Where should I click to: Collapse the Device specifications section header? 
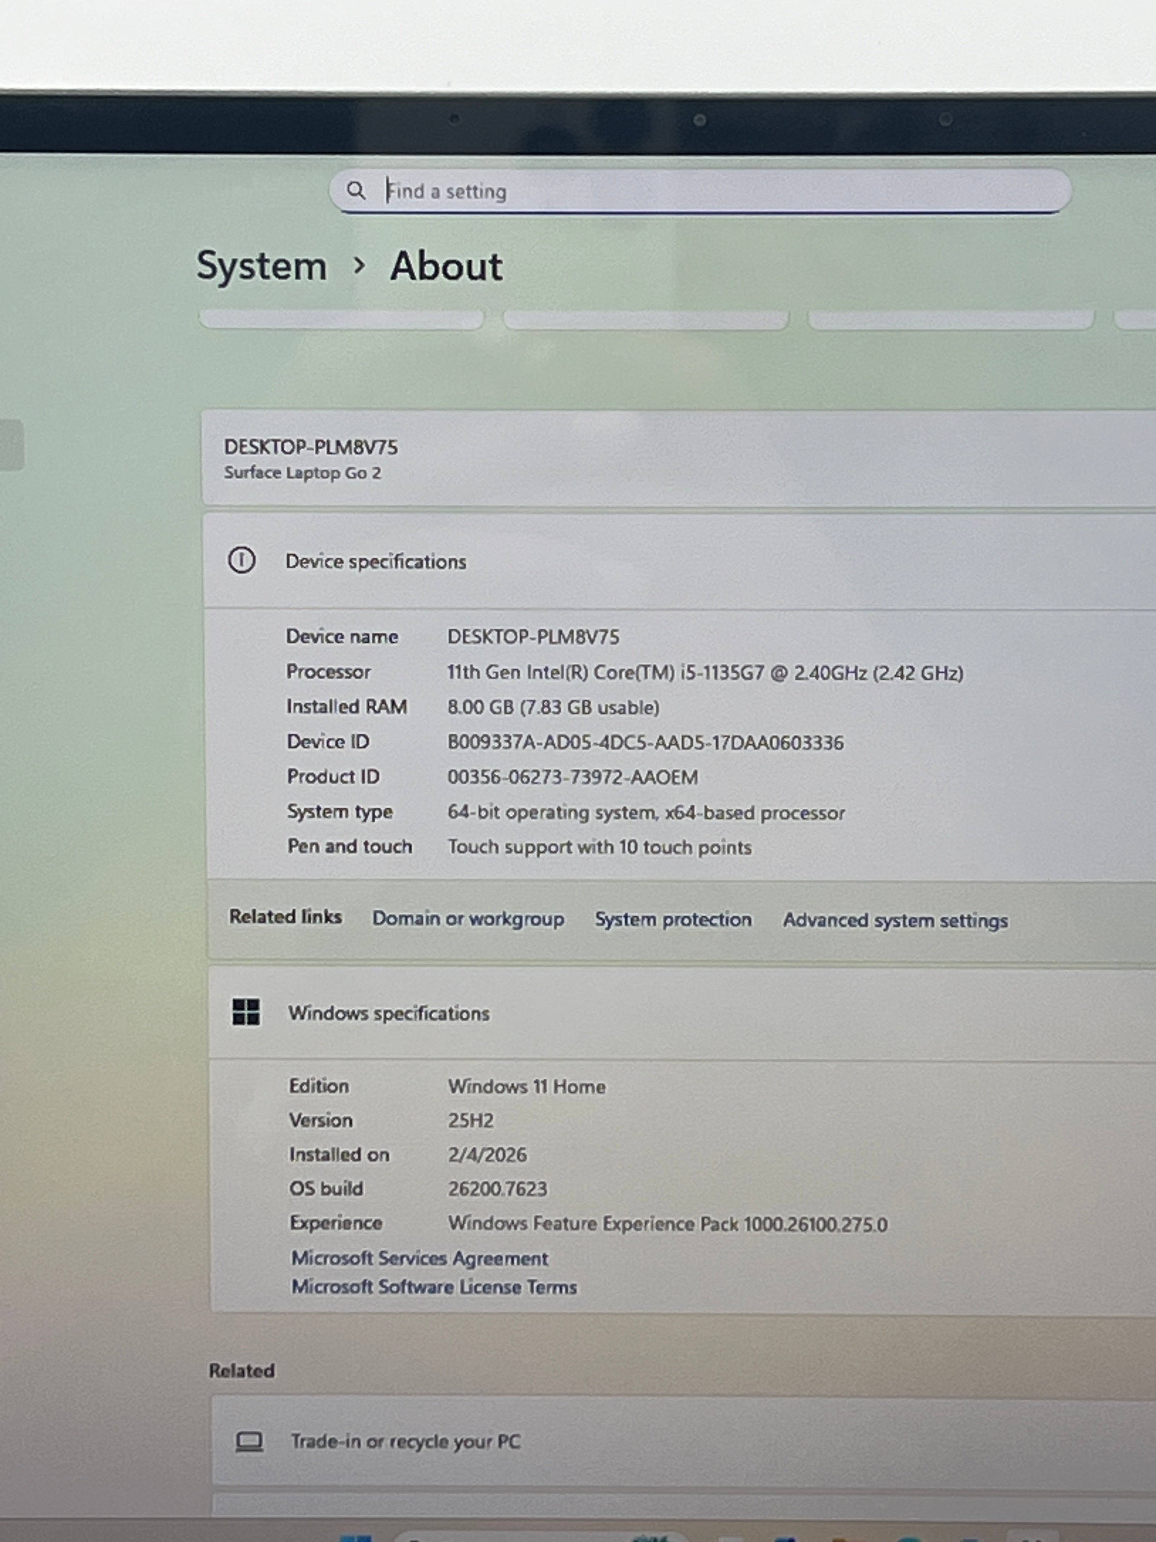coord(679,561)
